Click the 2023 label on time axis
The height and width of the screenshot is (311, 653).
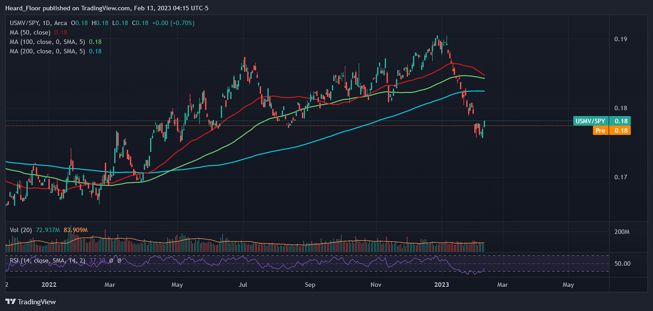(442, 285)
